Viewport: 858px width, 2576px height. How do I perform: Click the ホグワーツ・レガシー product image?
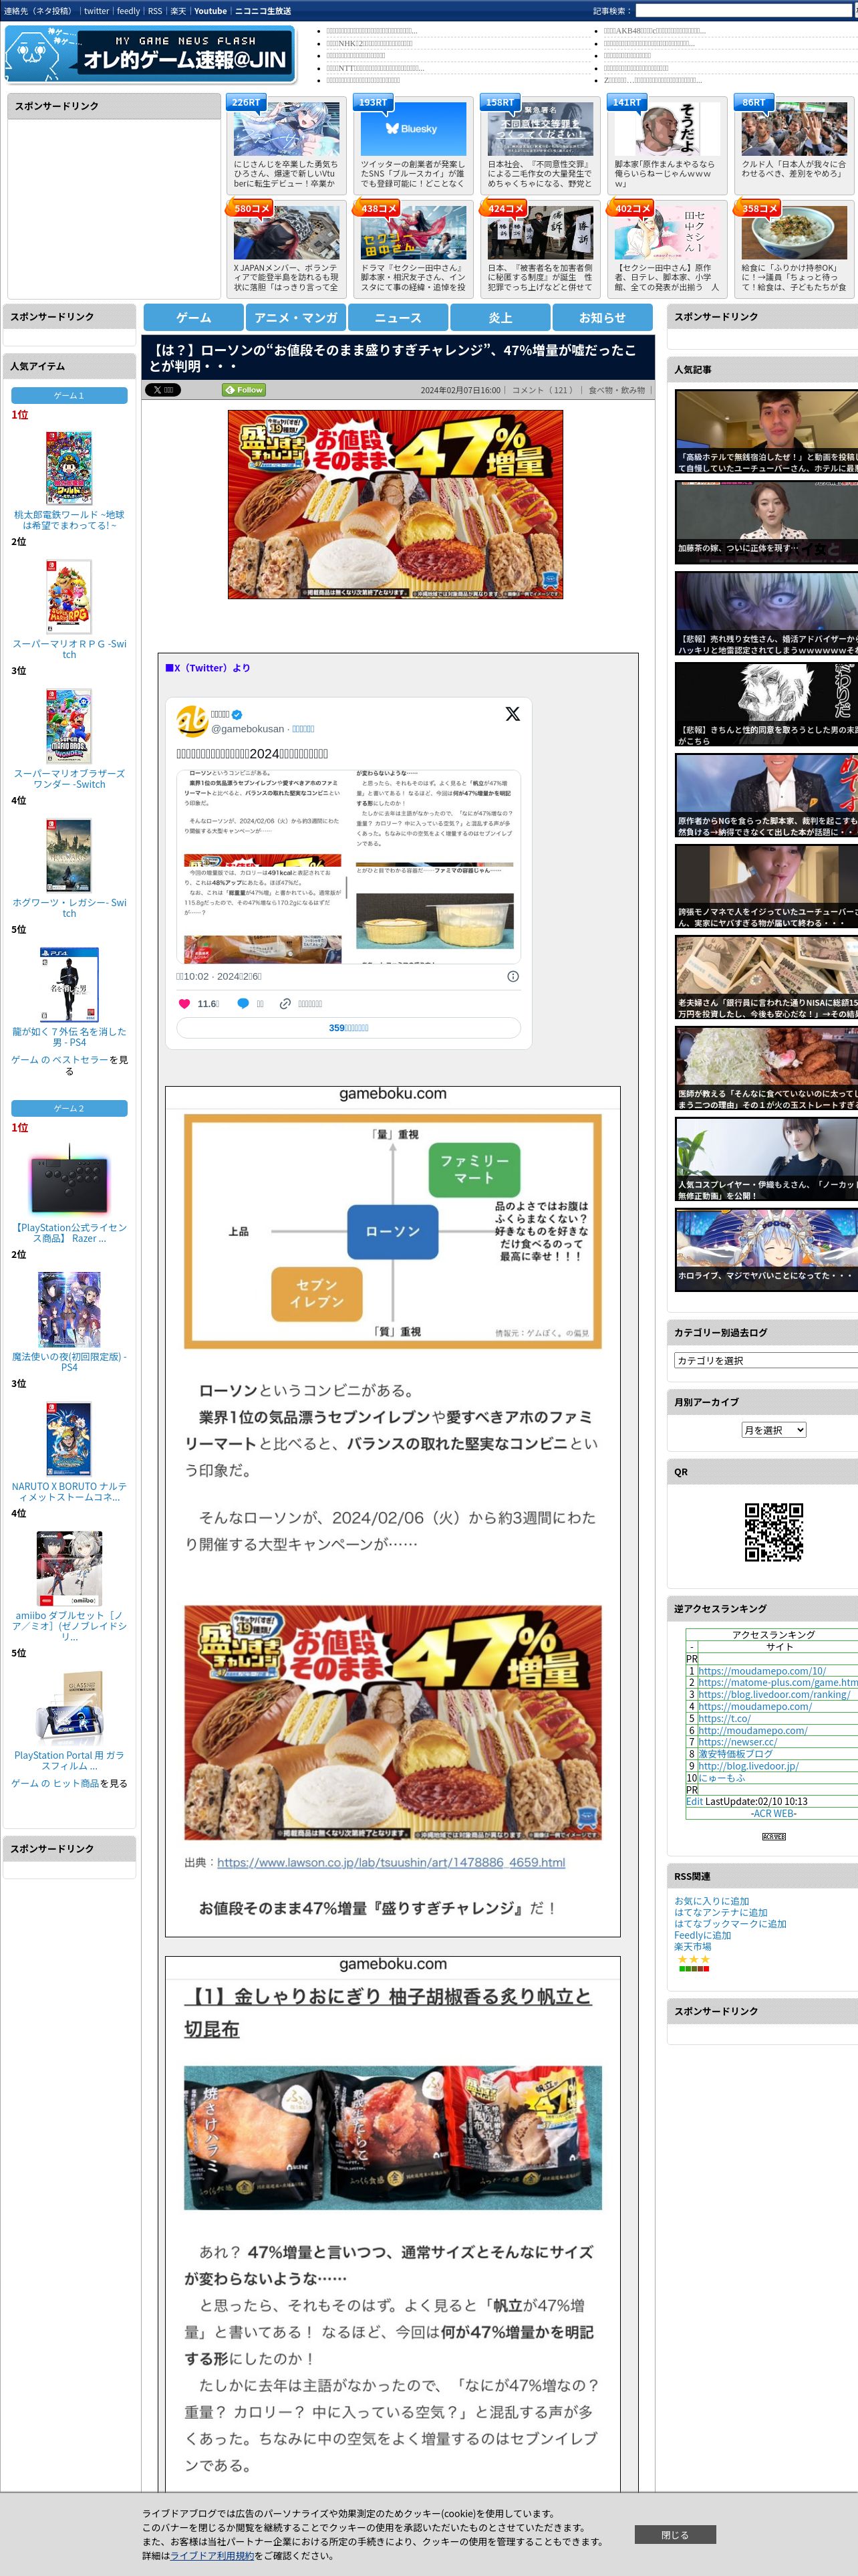69,855
